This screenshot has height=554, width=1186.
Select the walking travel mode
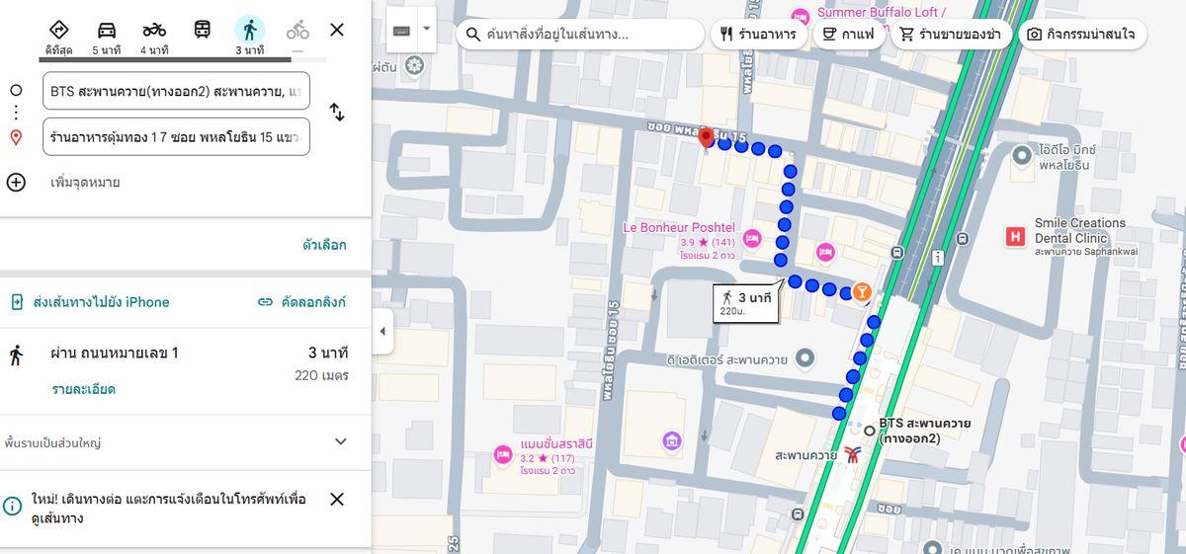coord(249,31)
